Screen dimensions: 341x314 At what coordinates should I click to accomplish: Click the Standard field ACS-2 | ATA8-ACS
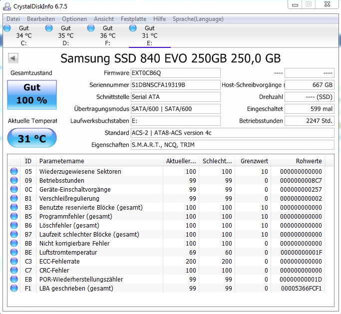pos(233,133)
